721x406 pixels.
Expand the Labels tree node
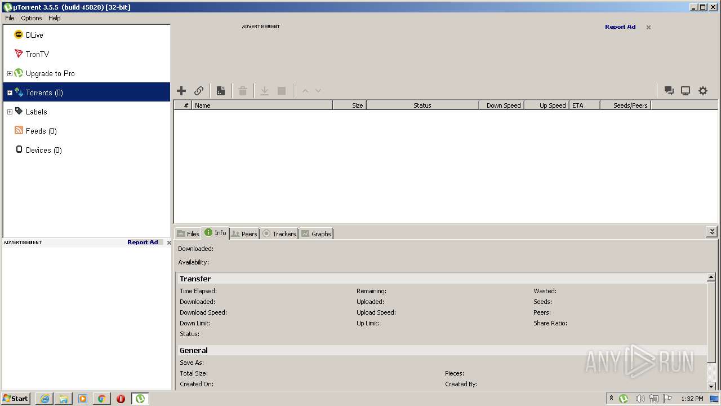point(10,112)
